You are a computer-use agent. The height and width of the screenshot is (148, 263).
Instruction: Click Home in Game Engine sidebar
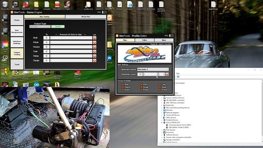pyautogui.click(x=17, y=20)
